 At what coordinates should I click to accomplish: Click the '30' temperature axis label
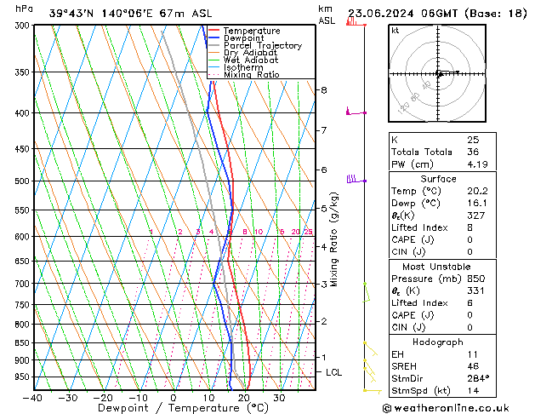(x=279, y=398)
